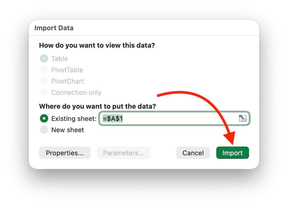The width and height of the screenshot is (288, 207).
Task: Click the 'PivotTable' label text
Action: pos(67,70)
